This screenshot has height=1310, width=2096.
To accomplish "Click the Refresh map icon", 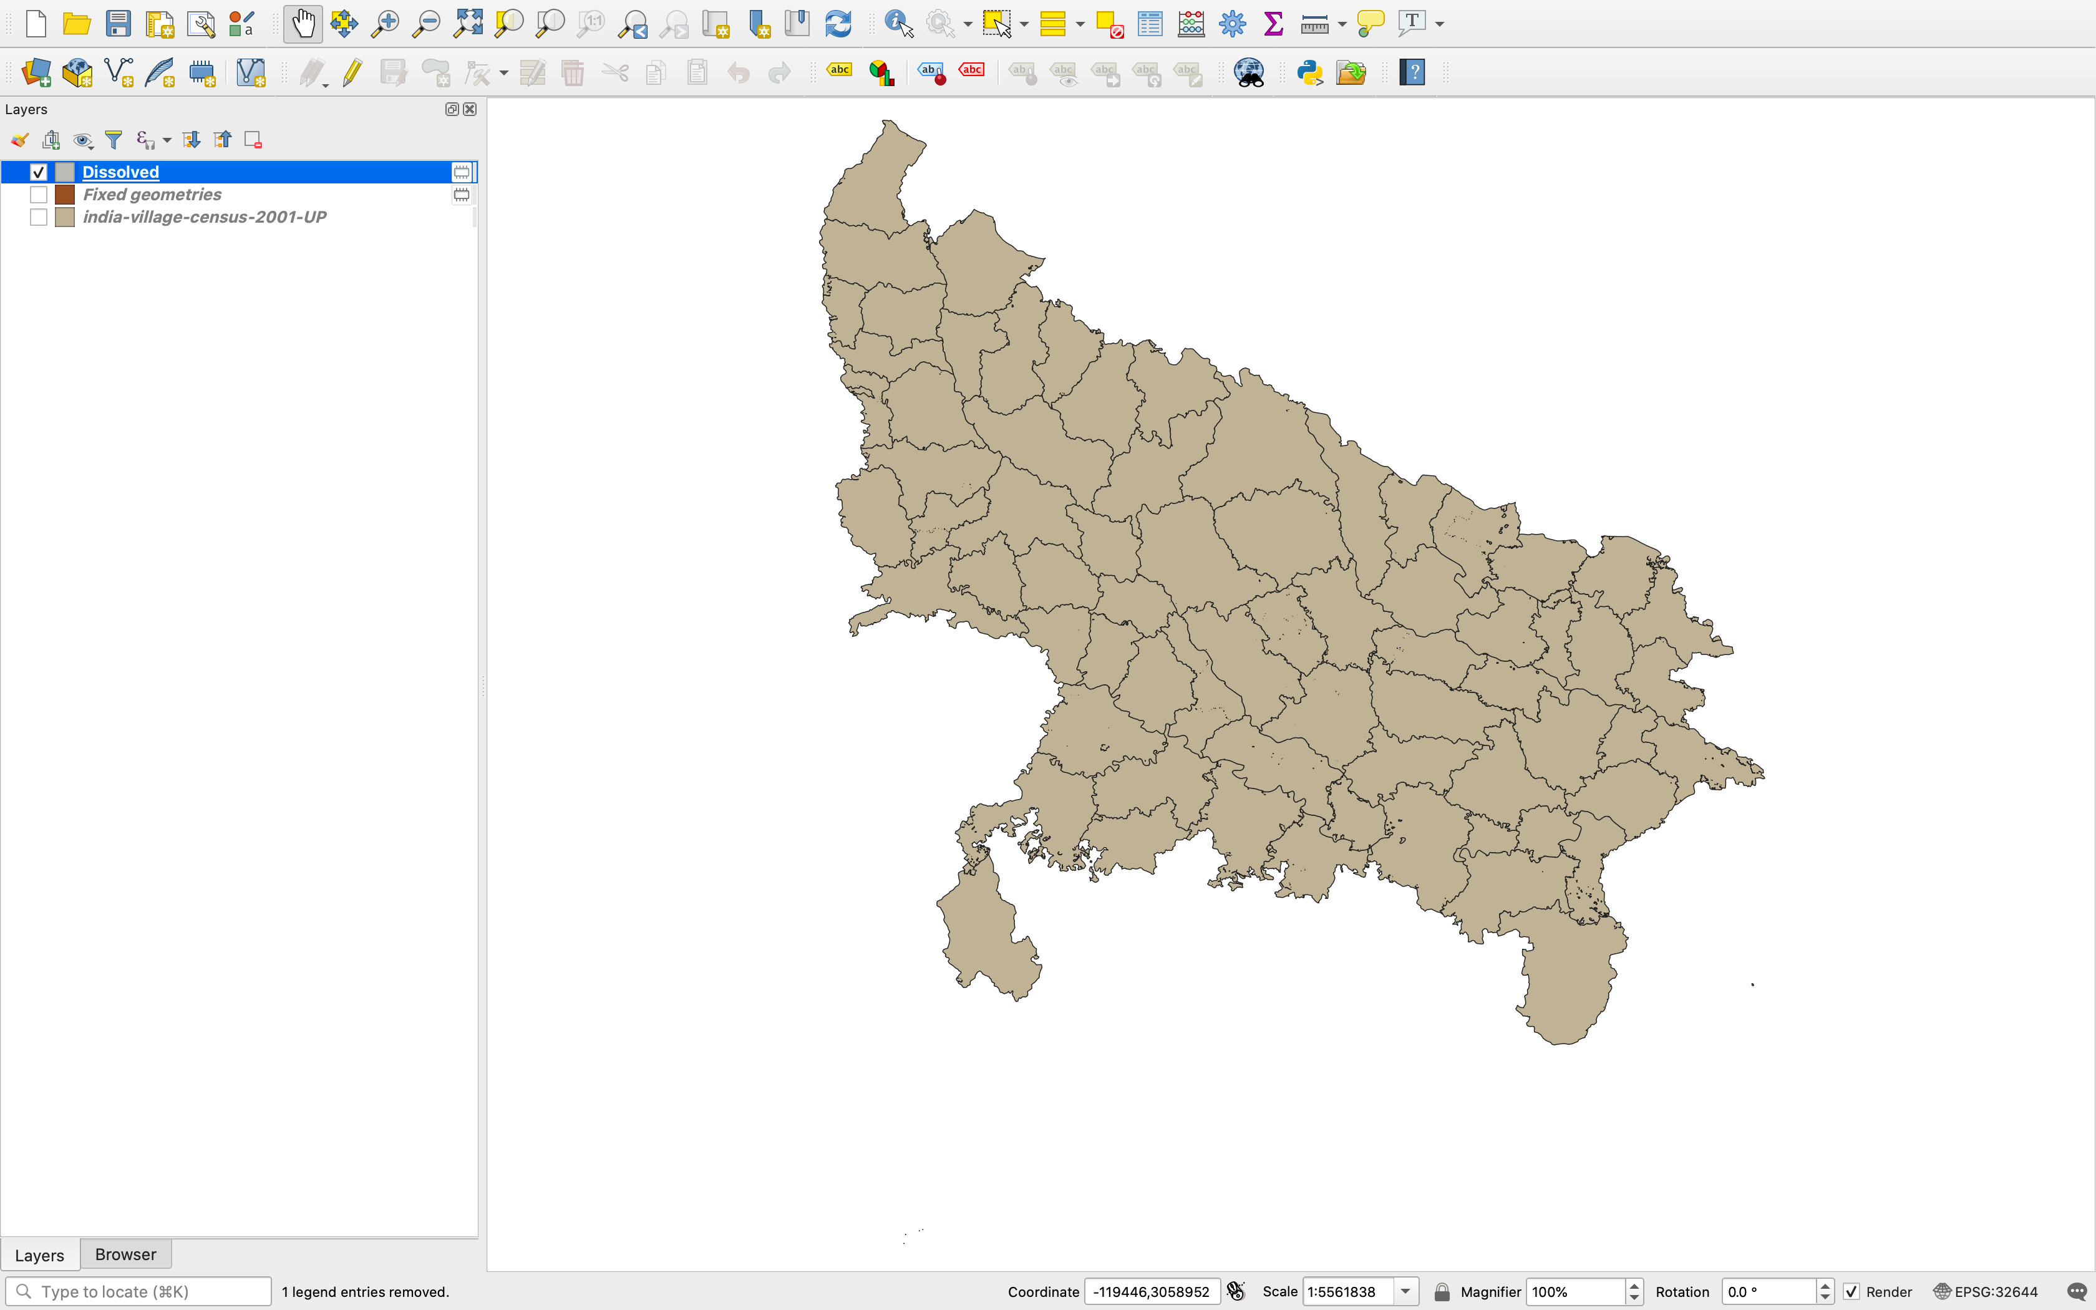I will click(x=838, y=24).
